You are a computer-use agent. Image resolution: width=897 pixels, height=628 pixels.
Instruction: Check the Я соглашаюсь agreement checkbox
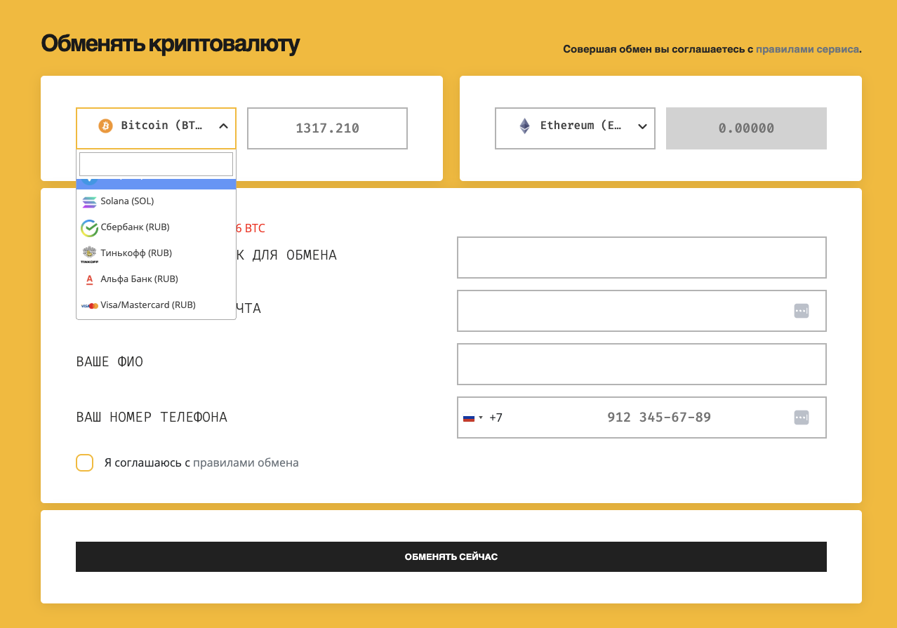click(84, 463)
